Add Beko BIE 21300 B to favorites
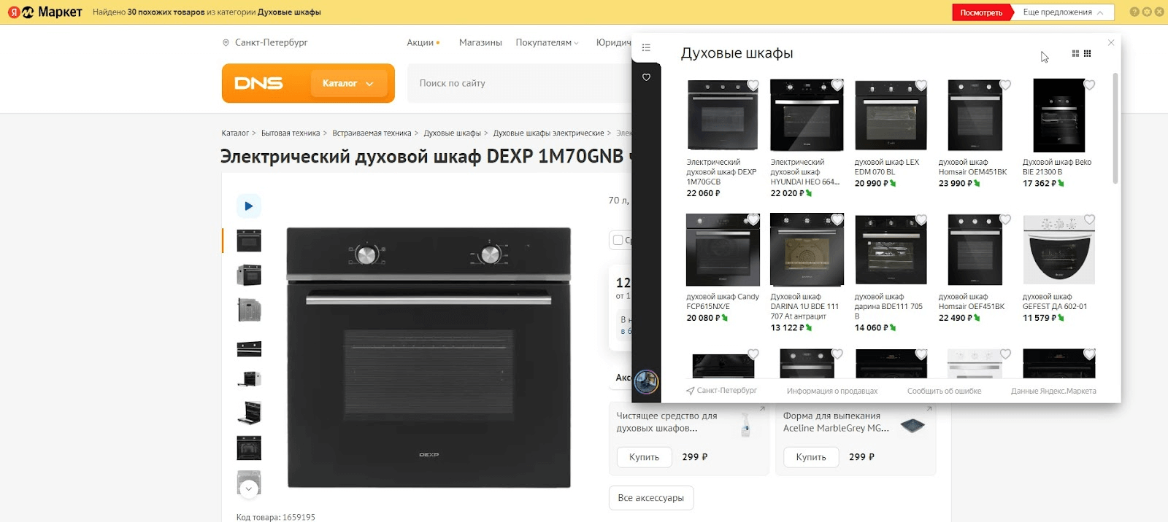This screenshot has width=1168, height=522. 1089,85
